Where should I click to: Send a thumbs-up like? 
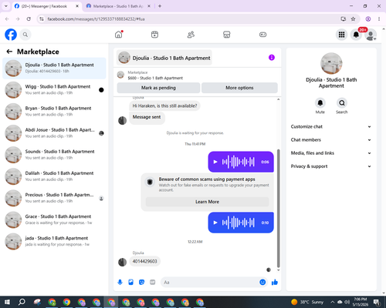coord(275,283)
